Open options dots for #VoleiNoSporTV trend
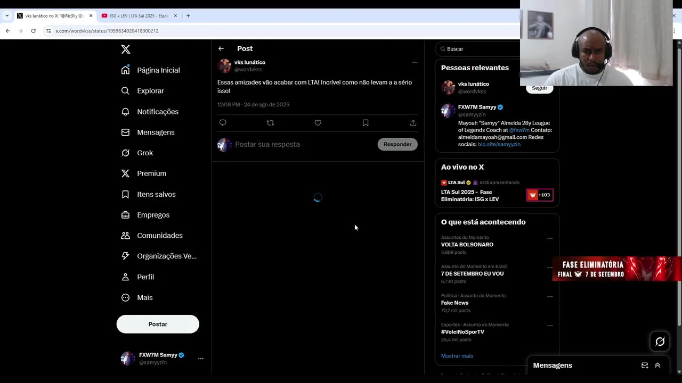This screenshot has height=383, width=682. [550, 326]
